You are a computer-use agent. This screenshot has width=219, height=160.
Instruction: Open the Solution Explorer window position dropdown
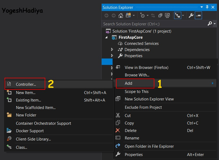(201, 7)
